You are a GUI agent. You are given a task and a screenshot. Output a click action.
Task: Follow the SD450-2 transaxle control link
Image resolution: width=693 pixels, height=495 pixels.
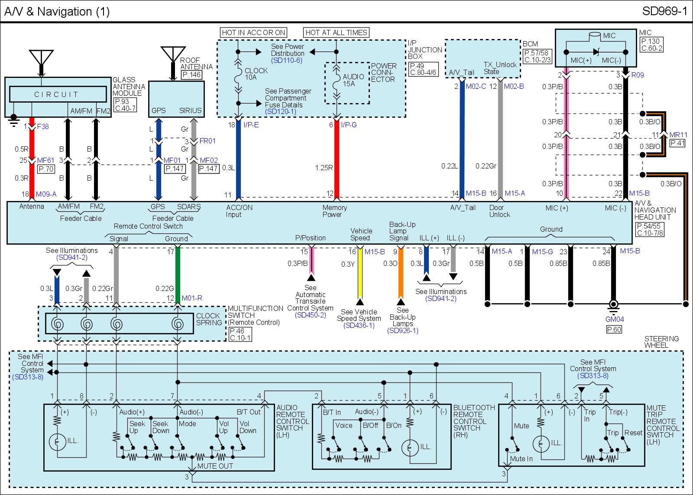(x=310, y=315)
